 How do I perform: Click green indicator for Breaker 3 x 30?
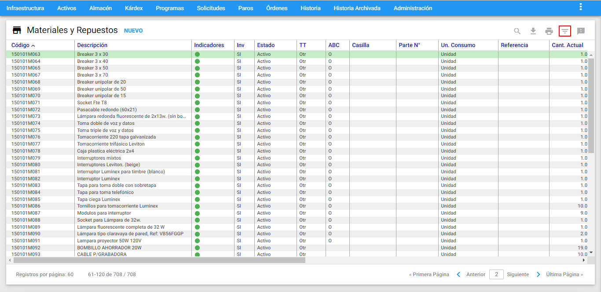(x=197, y=55)
